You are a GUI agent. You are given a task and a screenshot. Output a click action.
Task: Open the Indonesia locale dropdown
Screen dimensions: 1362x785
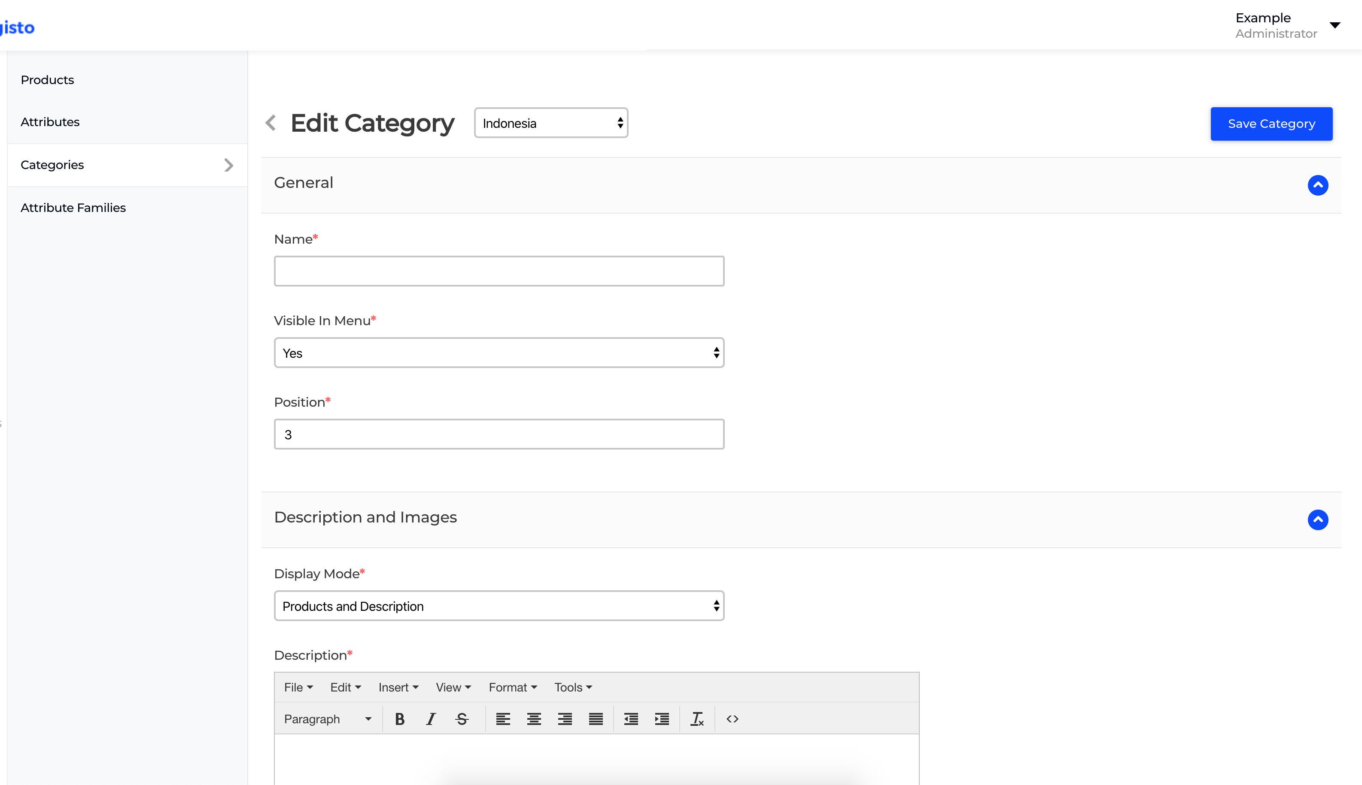(551, 123)
